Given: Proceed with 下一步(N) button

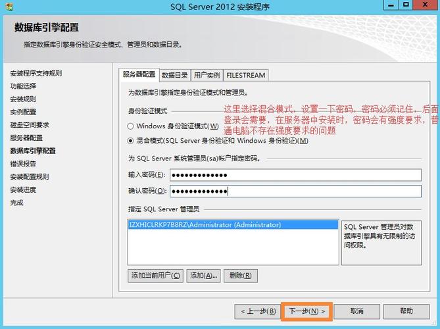Looking at the screenshot, I should tap(306, 311).
